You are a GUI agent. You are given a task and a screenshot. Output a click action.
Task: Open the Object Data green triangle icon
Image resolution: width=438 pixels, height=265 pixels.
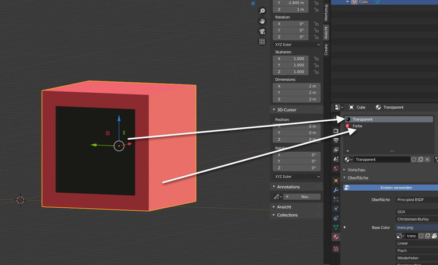click(x=336, y=228)
